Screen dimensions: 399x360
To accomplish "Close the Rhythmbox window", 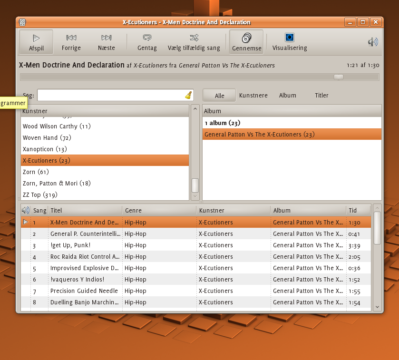I will tap(376, 22).
